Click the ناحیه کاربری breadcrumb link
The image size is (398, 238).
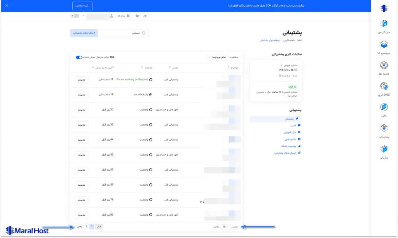[x=289, y=40]
